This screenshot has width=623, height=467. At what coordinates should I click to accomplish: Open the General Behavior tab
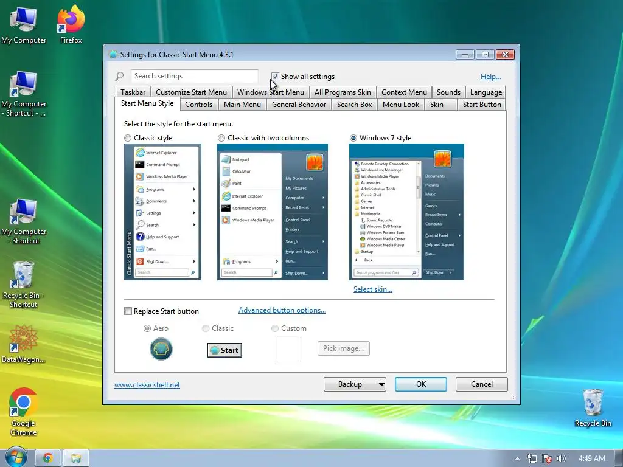tap(299, 105)
